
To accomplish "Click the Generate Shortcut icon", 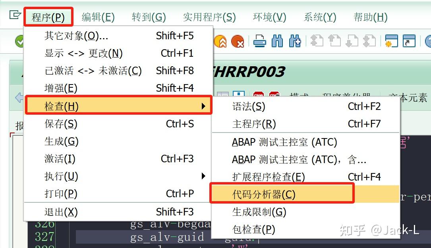I will [409, 41].
